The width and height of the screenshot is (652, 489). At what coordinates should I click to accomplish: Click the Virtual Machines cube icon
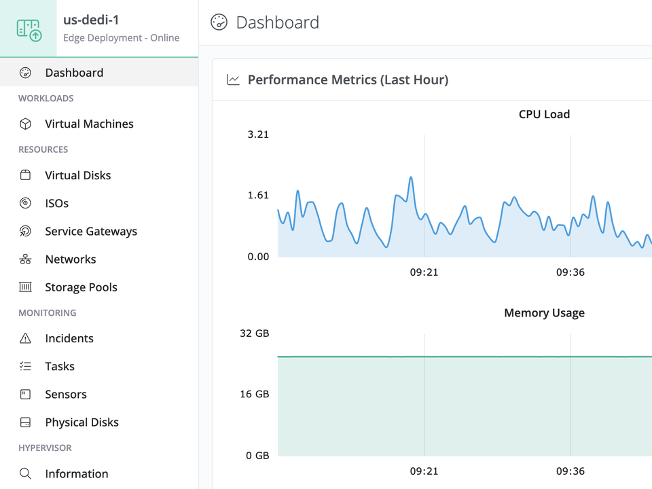25,124
